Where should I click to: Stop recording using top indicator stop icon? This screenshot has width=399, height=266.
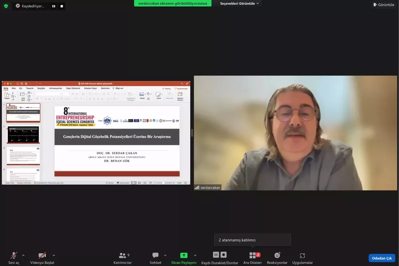point(61,6)
